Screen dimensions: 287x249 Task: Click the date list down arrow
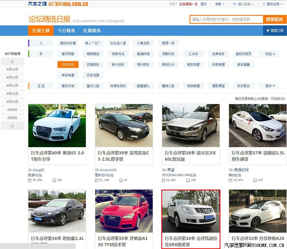click(x=12, y=126)
